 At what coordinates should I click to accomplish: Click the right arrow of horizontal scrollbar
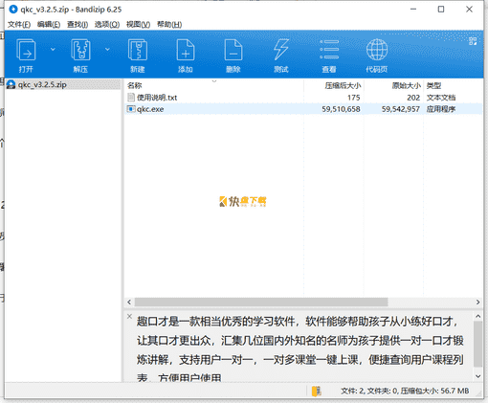(477, 302)
